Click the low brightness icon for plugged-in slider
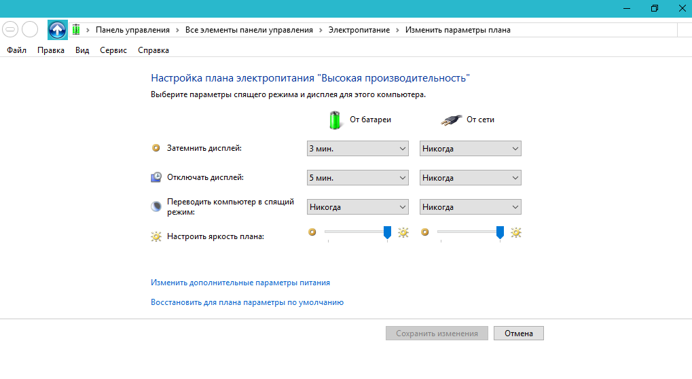The image size is (692, 379). pos(425,232)
